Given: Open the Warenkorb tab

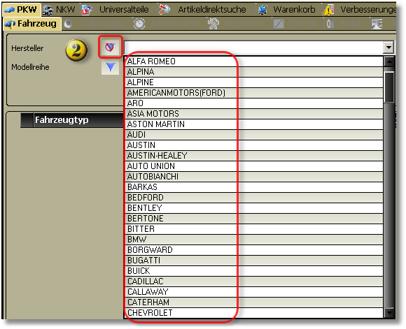Looking at the screenshot, I should (x=288, y=10).
